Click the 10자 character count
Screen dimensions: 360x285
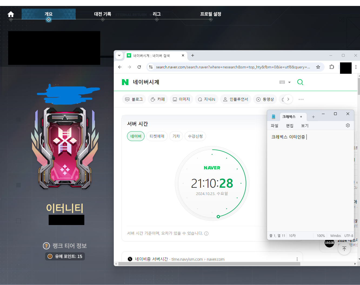click(292, 236)
